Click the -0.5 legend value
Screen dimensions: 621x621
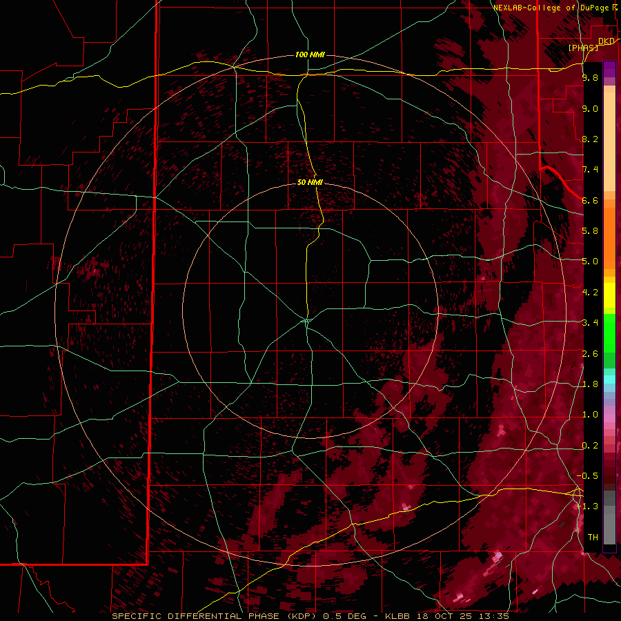coord(588,476)
